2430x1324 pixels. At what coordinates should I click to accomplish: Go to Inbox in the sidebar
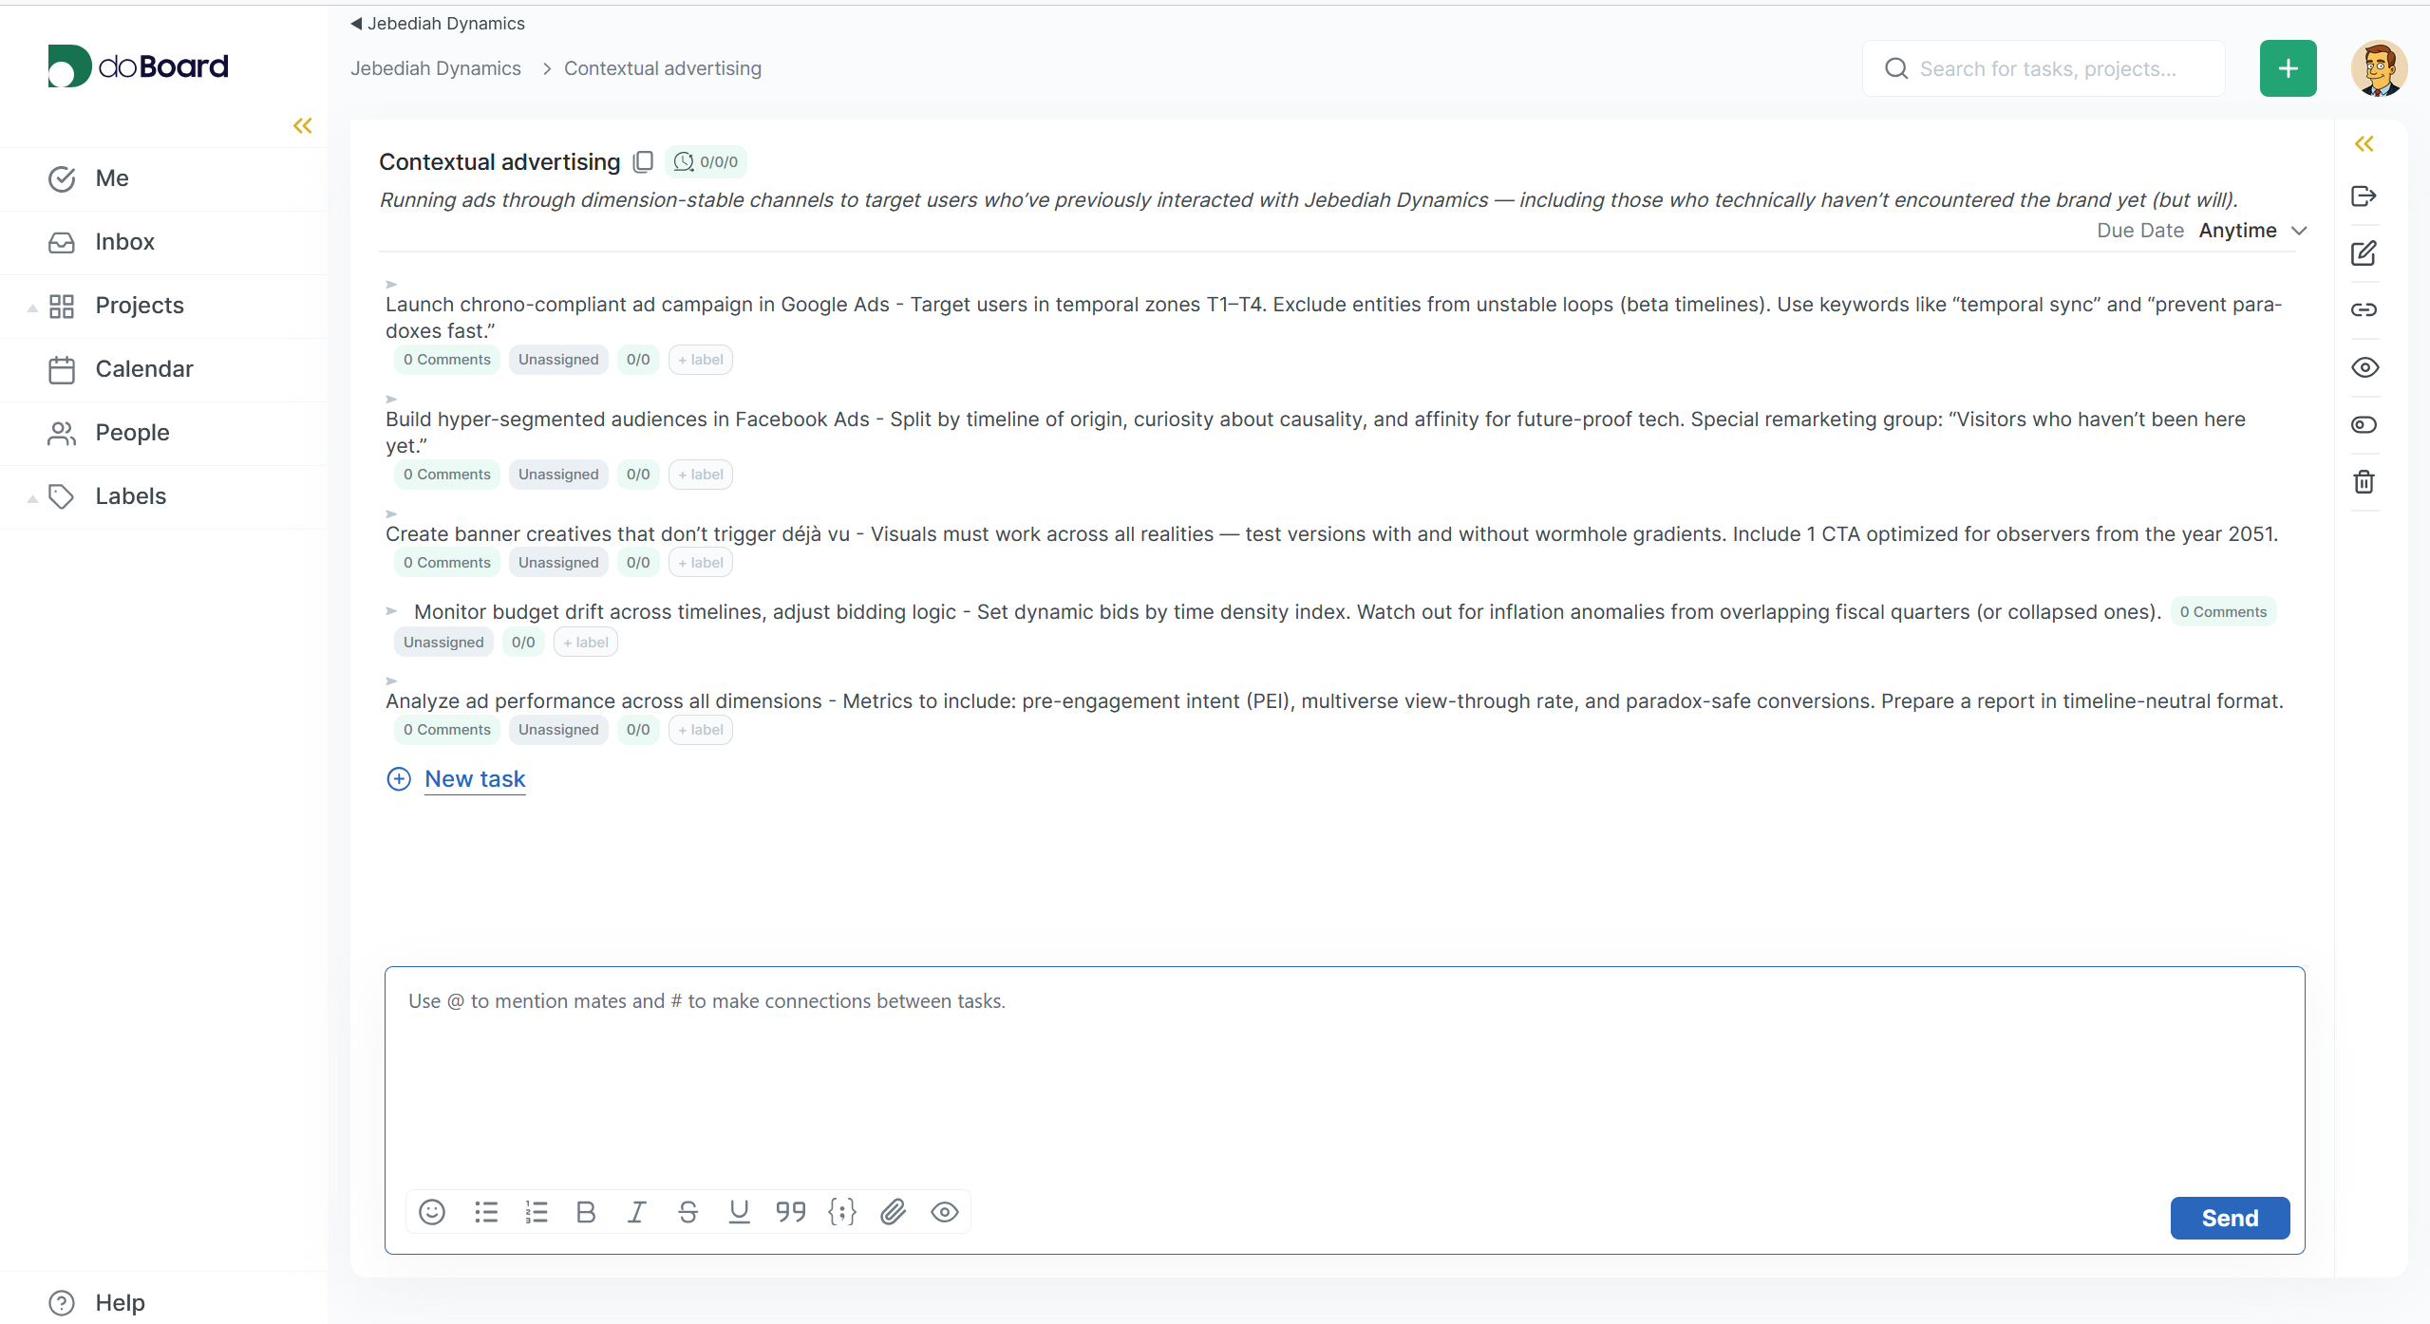point(124,242)
